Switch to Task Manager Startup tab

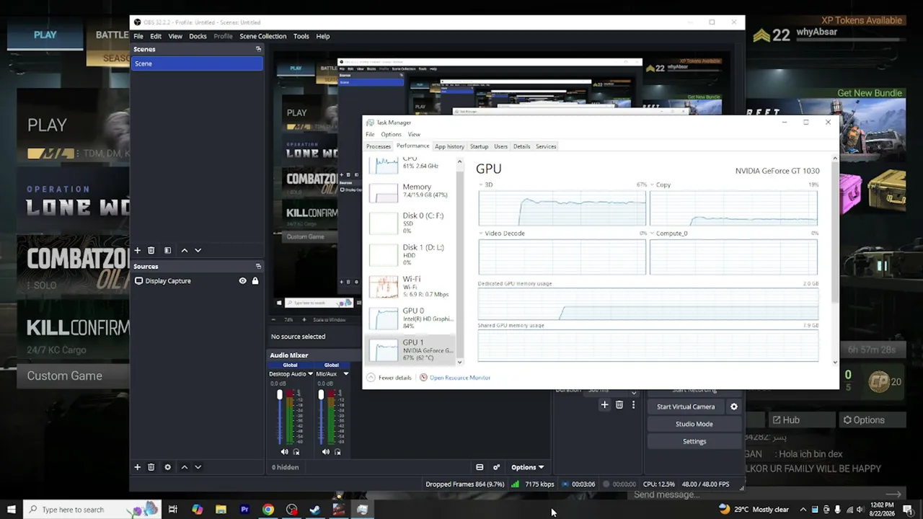(479, 146)
